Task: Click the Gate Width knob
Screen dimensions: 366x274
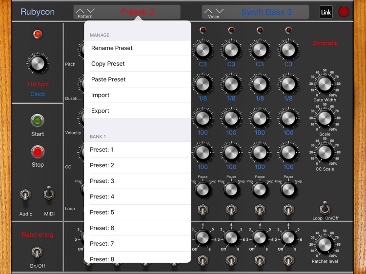Action: (x=325, y=84)
